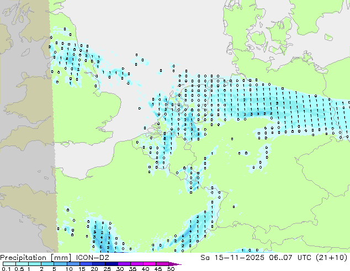
Task: Click the legend swatch between 20 and 25
Action: pos(99,264)
